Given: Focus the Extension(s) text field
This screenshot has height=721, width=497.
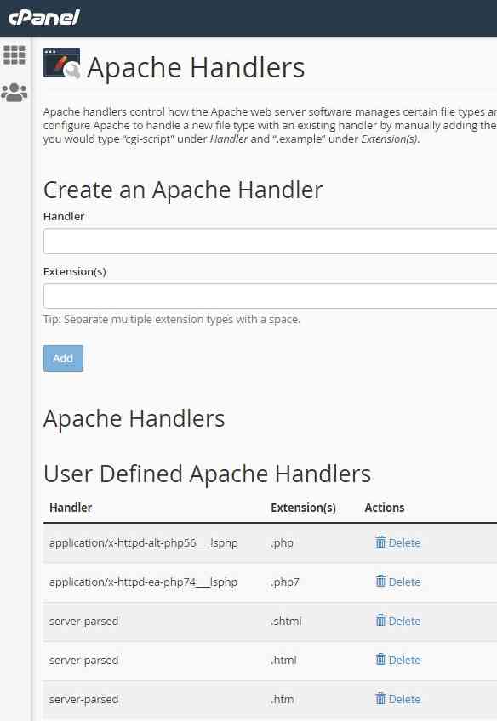Looking at the screenshot, I should point(270,296).
